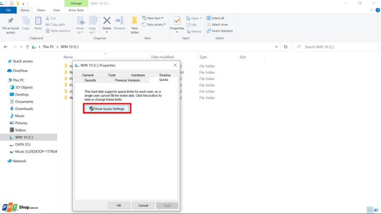Click the New folder icon
The width and height of the screenshot is (381, 214).
tap(134, 20)
